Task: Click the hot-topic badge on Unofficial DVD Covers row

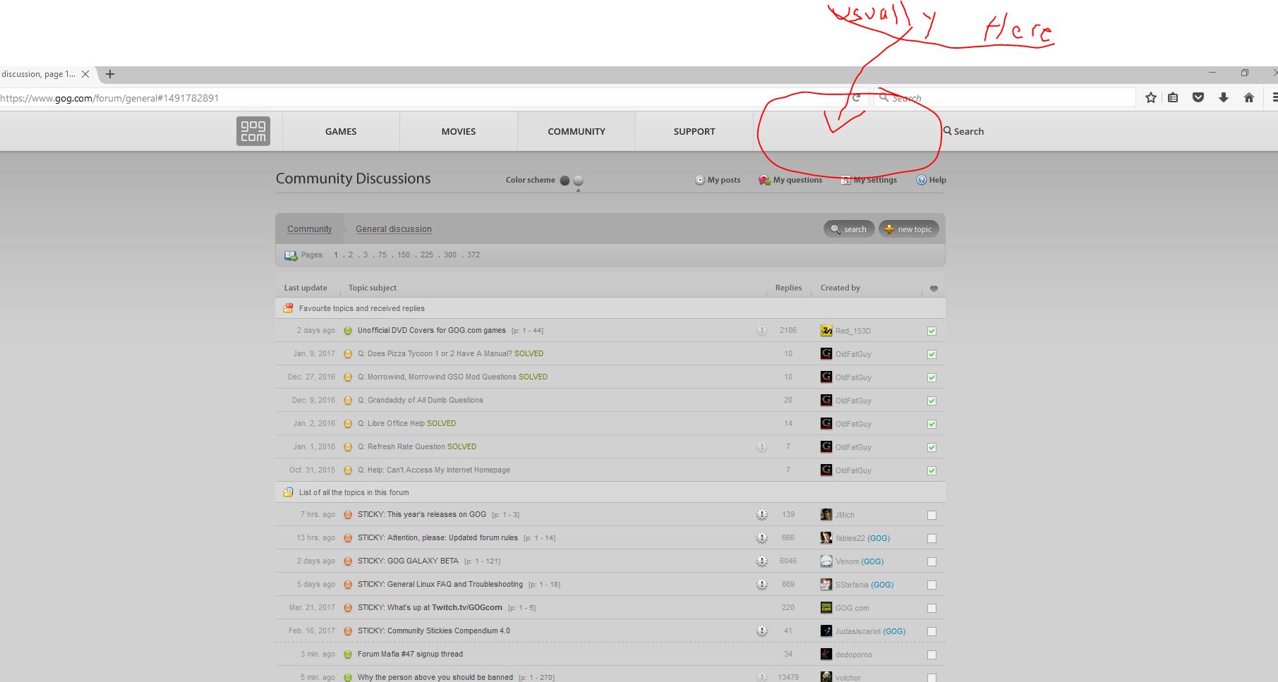Action: click(761, 330)
